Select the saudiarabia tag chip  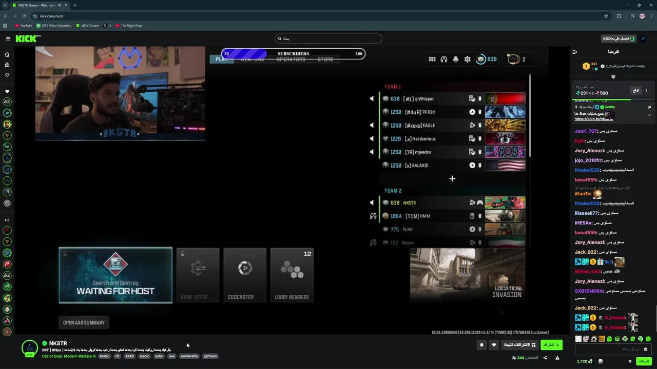(x=189, y=356)
